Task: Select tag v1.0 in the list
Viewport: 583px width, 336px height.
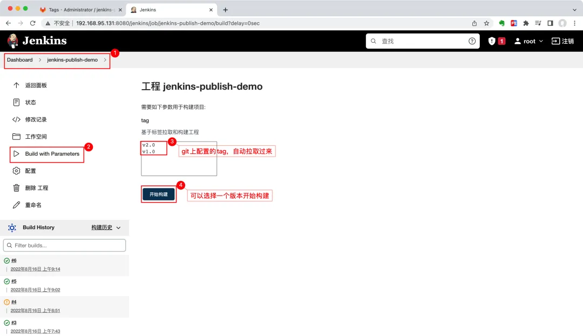Action: 148,152
